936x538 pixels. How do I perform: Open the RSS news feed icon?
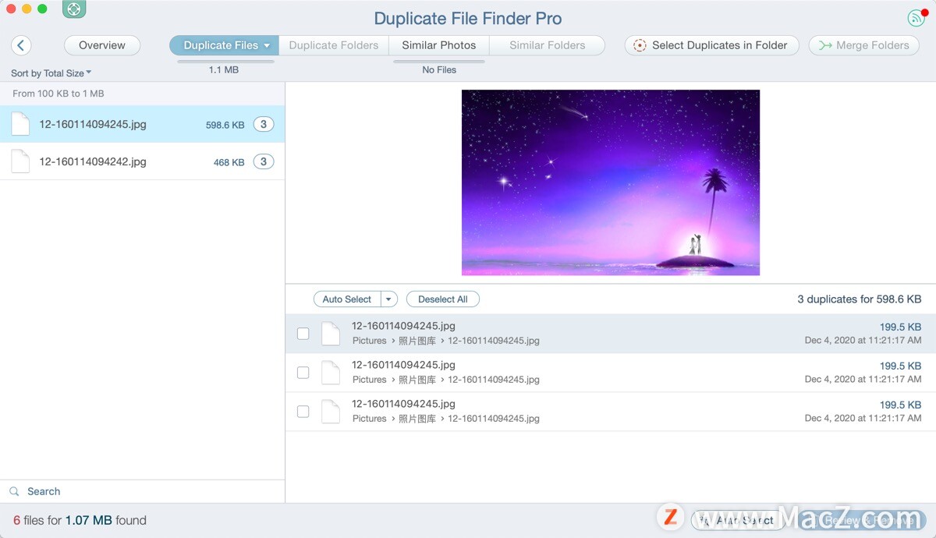pyautogui.click(x=916, y=18)
